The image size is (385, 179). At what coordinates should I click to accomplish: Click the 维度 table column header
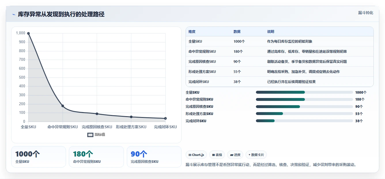pyautogui.click(x=192, y=32)
